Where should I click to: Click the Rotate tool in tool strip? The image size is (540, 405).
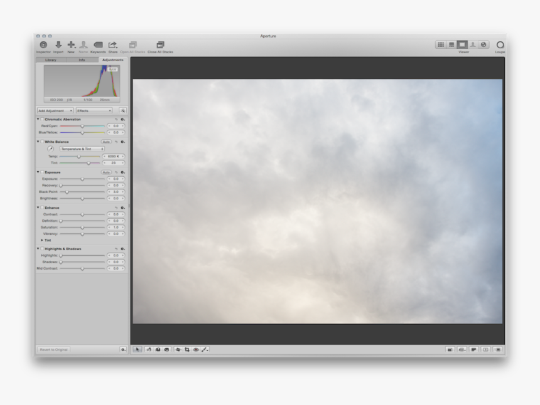[x=149, y=350]
